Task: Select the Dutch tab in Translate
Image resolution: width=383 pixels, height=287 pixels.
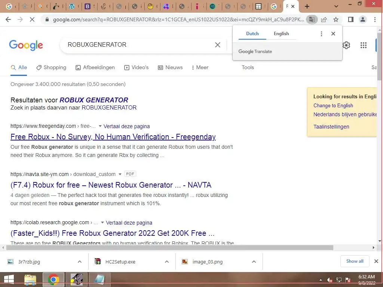Action: coord(252,34)
